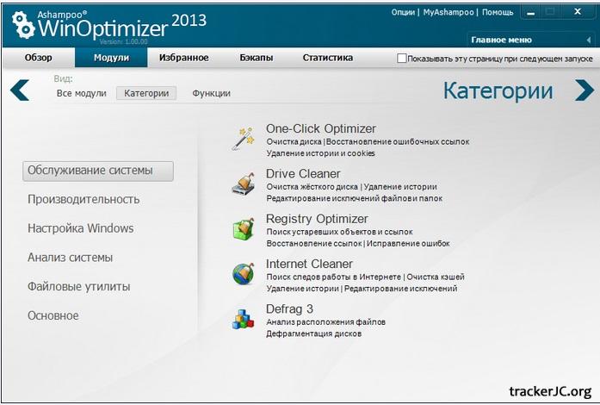Click the WinOptimizer gears logo

[x=22, y=24]
